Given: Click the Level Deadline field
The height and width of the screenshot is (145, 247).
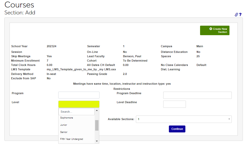Looking at the screenshot, I should click(x=174, y=104).
